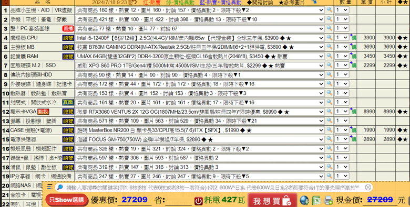The width and height of the screenshot is (410, 207).
Task: Open the quantity dropdown in the 螢幕|投影機 row
Action: coord(342,121)
